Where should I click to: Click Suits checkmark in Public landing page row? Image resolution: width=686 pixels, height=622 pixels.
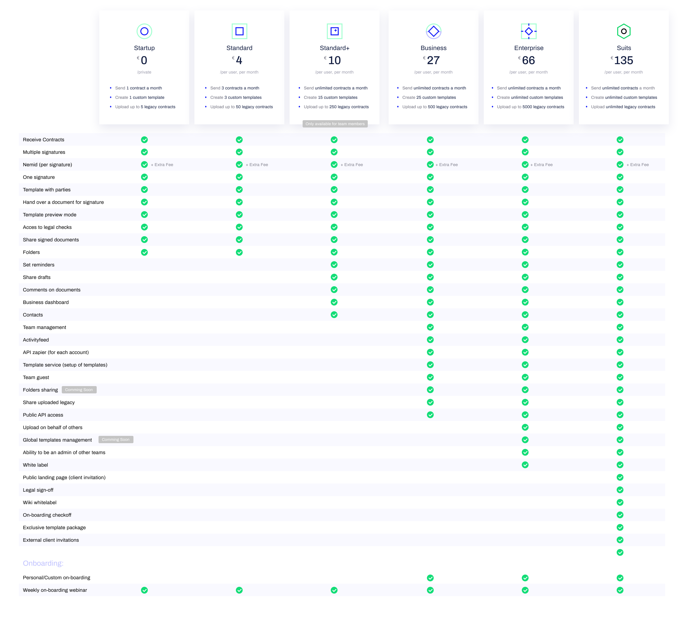[620, 477]
